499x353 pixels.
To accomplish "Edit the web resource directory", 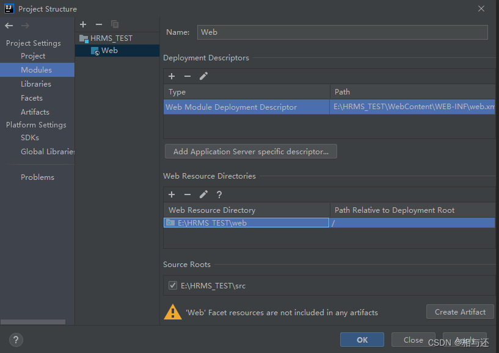I will (x=203, y=194).
